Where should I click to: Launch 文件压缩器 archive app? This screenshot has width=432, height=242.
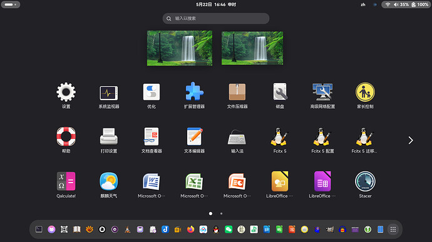point(237,95)
